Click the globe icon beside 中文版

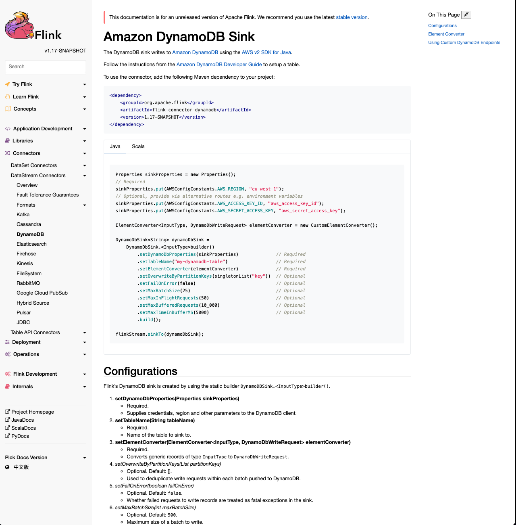tap(7, 467)
